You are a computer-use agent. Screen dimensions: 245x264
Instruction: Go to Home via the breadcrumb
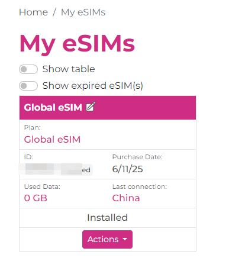coord(33,12)
